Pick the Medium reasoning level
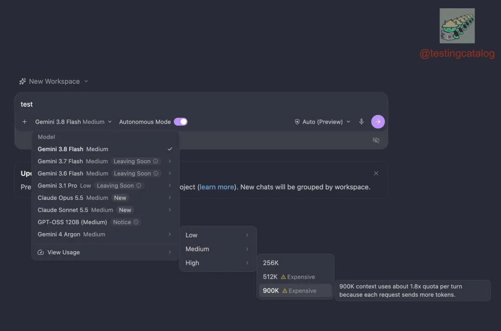Viewport: 501px width, 331px height. [218, 249]
